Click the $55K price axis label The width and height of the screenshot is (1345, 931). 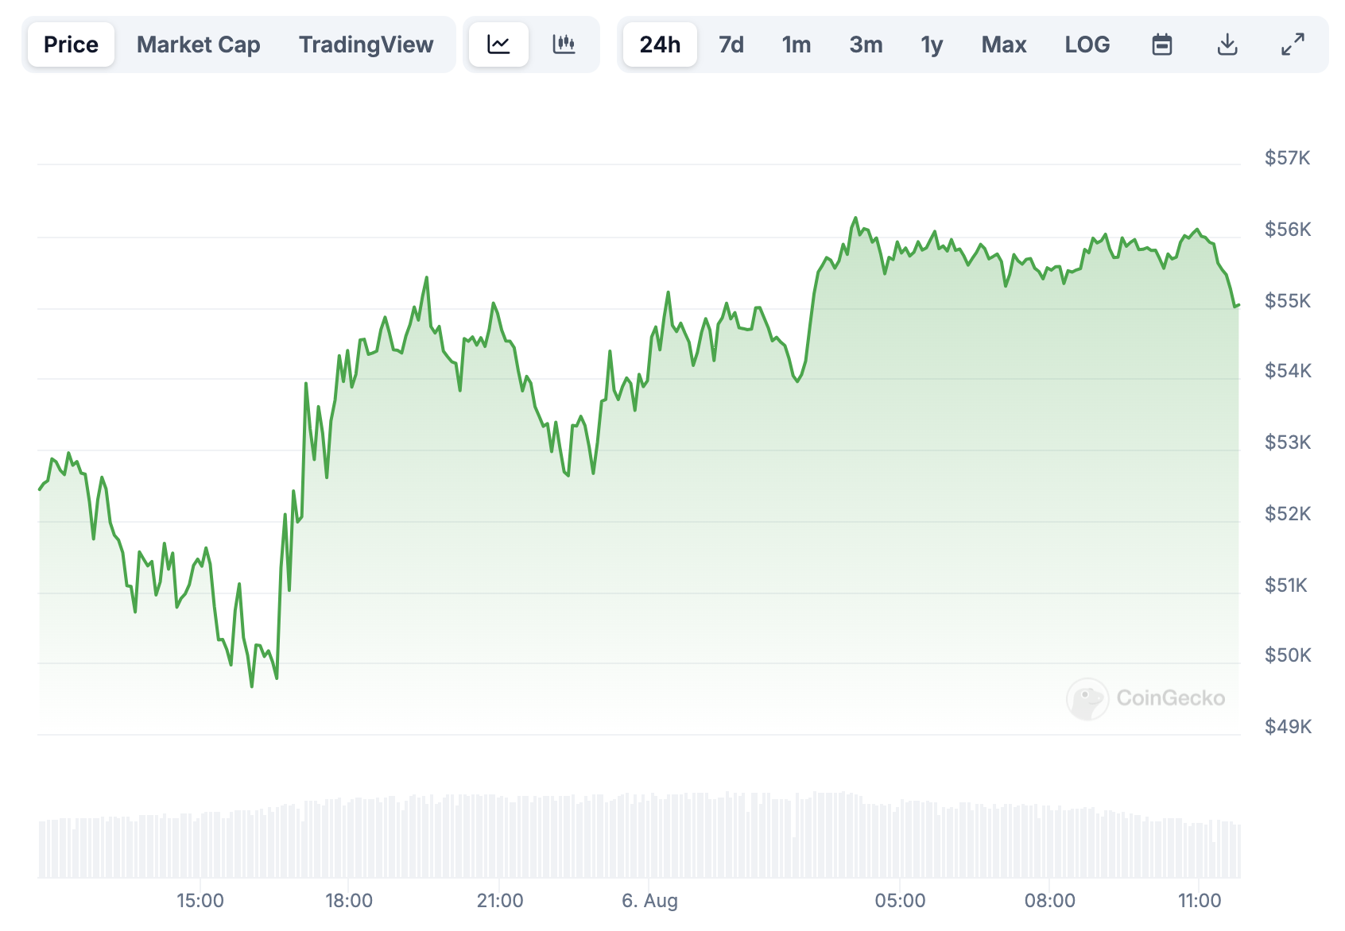(x=1287, y=301)
